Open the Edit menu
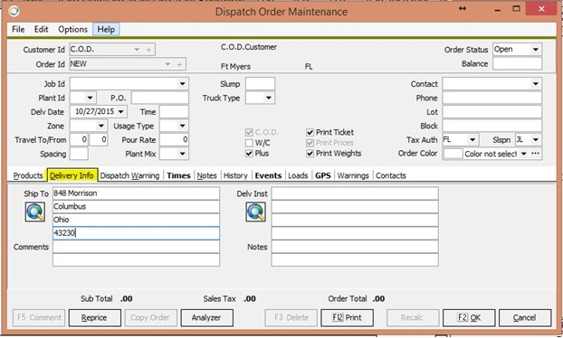Screen dimensions: 563x338 (x=42, y=30)
